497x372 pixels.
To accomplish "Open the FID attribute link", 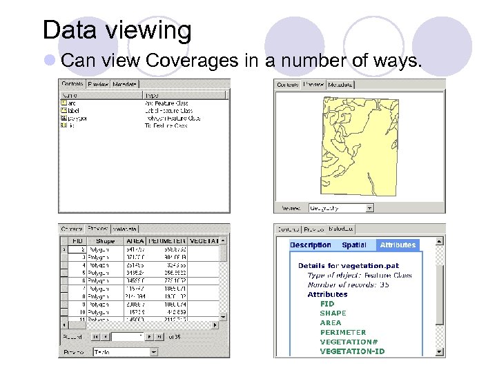I will click(327, 304).
